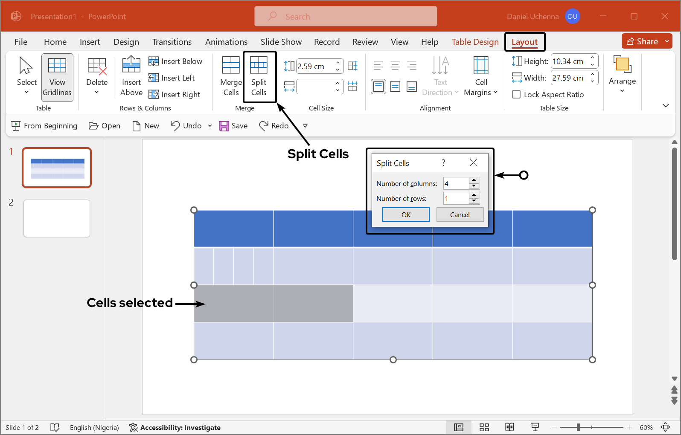Image resolution: width=681 pixels, height=435 pixels.
Task: Toggle View Gridlines button
Action: [57, 77]
